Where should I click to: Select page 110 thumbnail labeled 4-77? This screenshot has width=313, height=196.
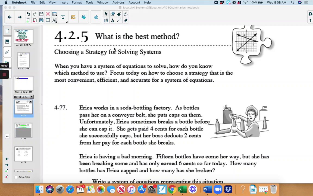point(24,130)
